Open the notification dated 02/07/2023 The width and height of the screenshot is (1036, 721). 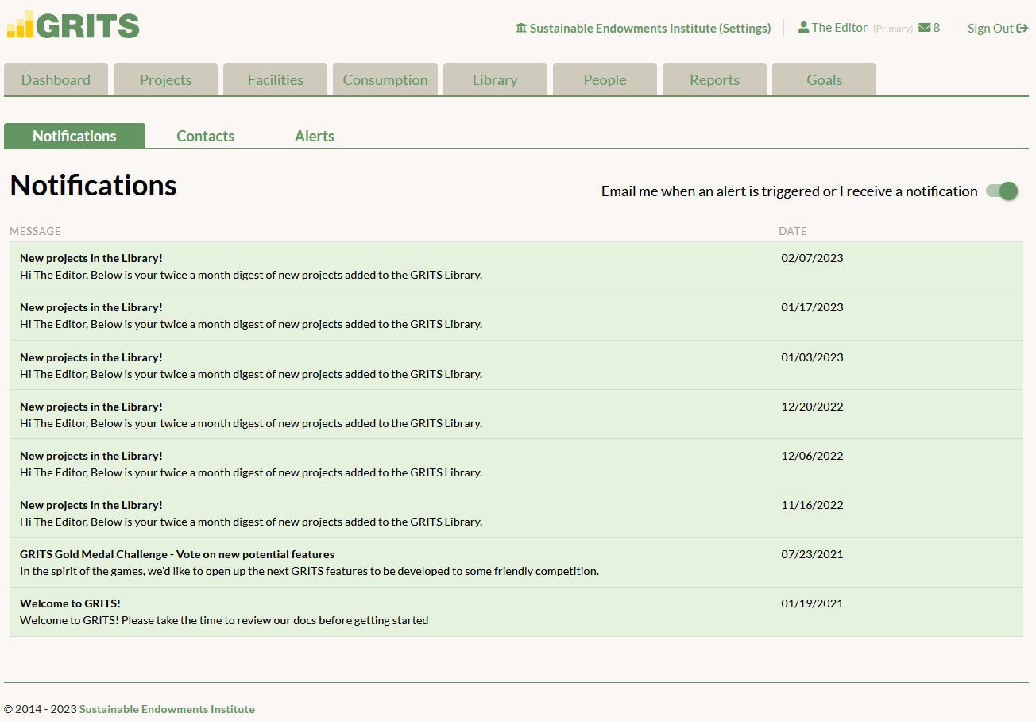click(516, 267)
